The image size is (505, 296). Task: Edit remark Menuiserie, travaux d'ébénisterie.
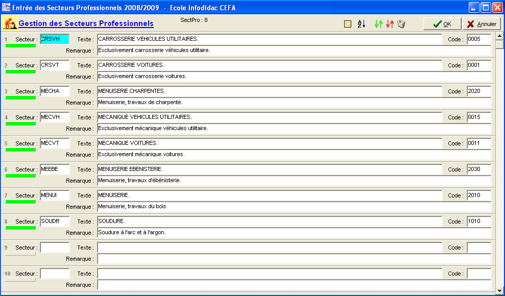pos(294,181)
